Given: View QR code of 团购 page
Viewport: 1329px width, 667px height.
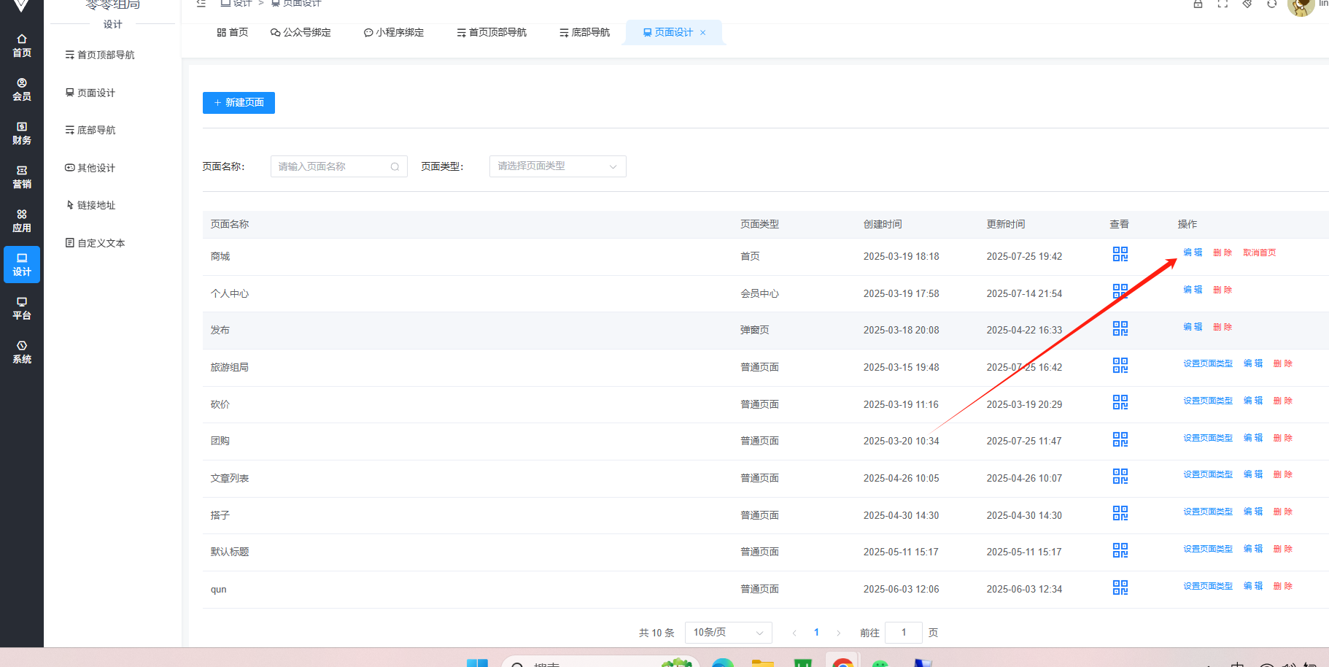Looking at the screenshot, I should [x=1120, y=439].
